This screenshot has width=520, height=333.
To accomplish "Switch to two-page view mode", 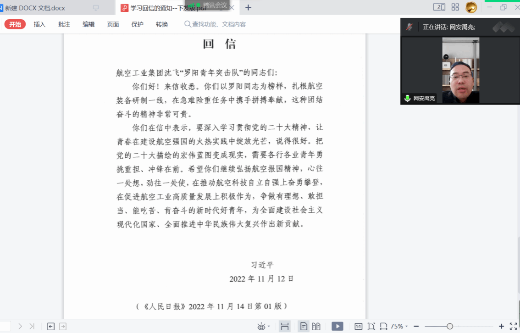I will click(x=316, y=327).
